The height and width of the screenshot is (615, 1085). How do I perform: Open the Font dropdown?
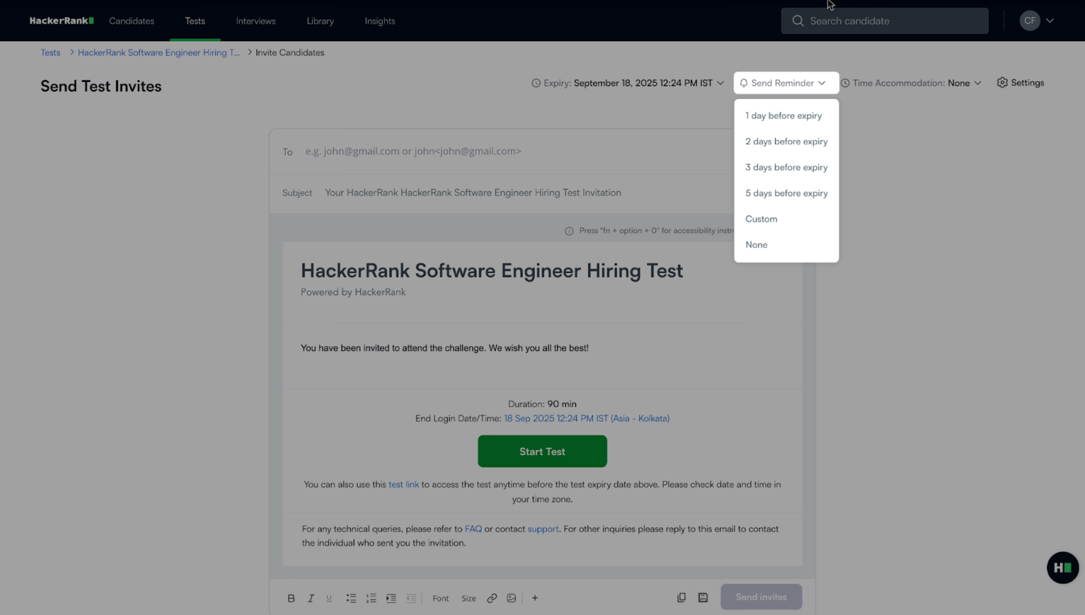click(x=440, y=598)
